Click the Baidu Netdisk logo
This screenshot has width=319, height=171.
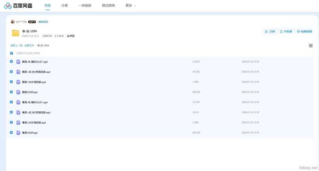pyautogui.click(x=18, y=5)
